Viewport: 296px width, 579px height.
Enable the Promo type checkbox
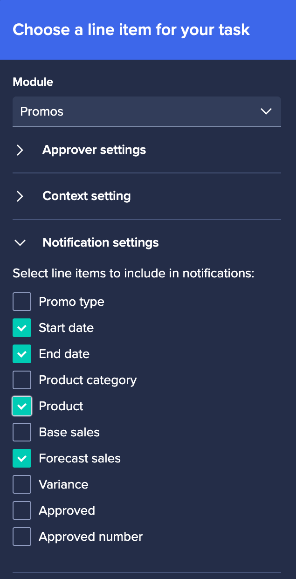point(22,302)
